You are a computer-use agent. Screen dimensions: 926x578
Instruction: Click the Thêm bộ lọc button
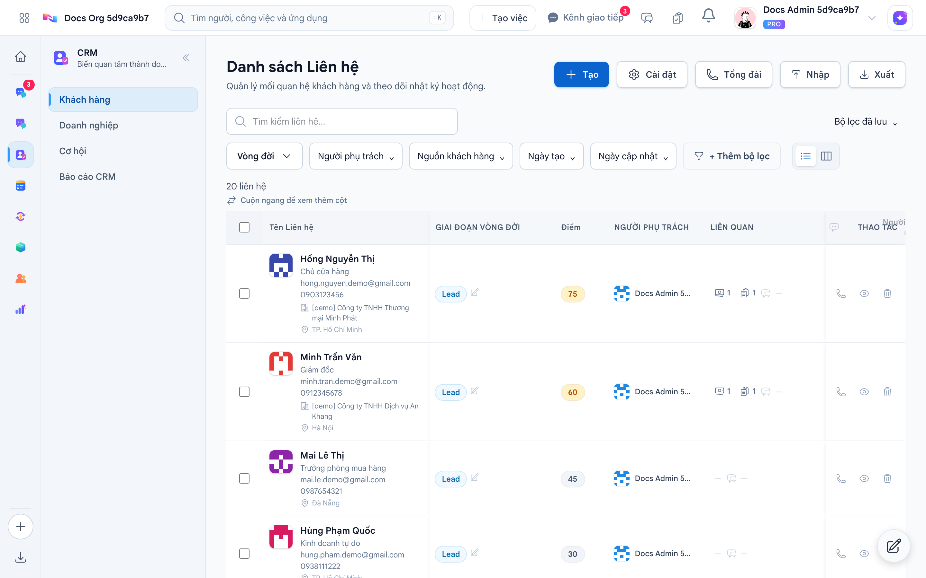[731, 156]
